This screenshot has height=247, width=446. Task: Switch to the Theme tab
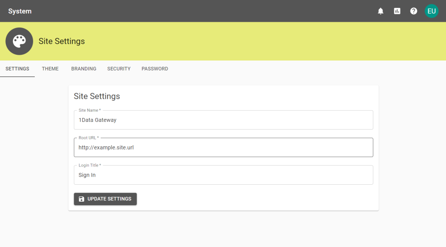tap(50, 69)
